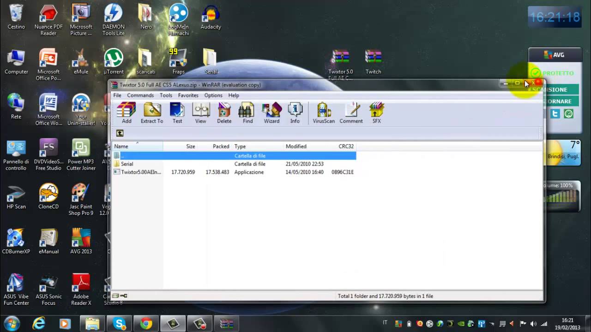Select the Twitch archive desktop icon

click(x=373, y=62)
